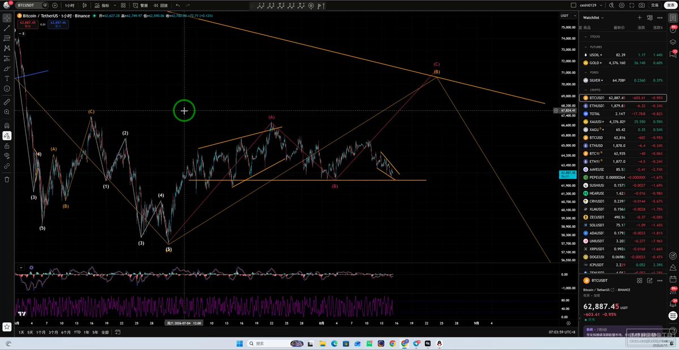Screen dimensions: 679x350
Task: Open the Windows Start menu
Action: pyautogui.click(x=240, y=343)
